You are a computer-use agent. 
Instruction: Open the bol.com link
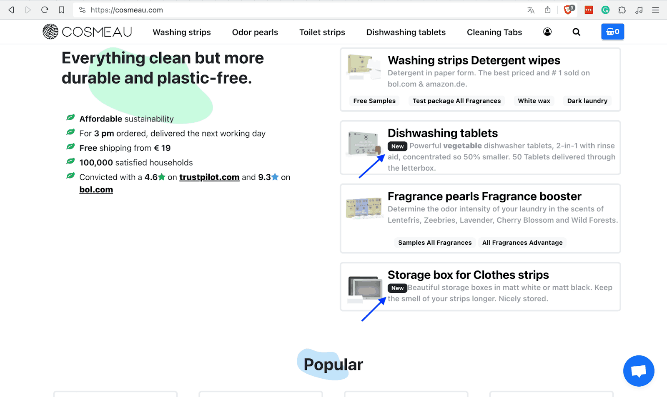pyautogui.click(x=96, y=190)
